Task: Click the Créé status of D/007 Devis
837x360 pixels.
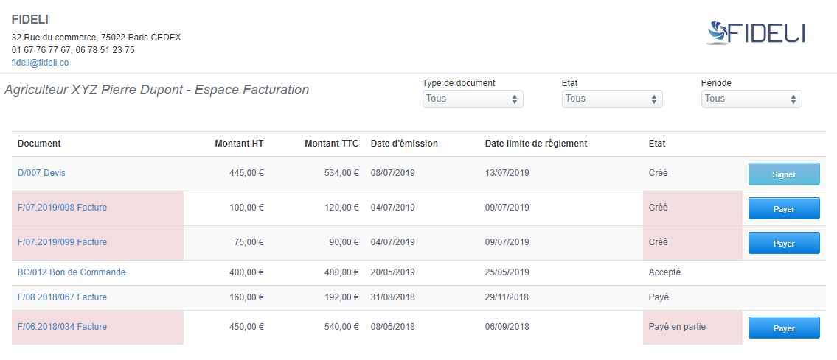Action: click(658, 173)
